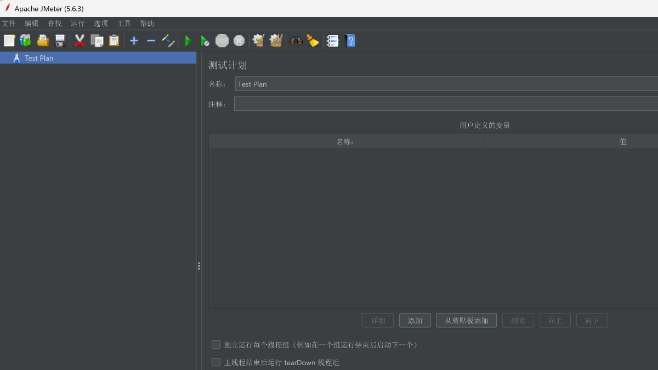This screenshot has height=370, width=658.
Task: Open the 工具 menu
Action: click(124, 24)
